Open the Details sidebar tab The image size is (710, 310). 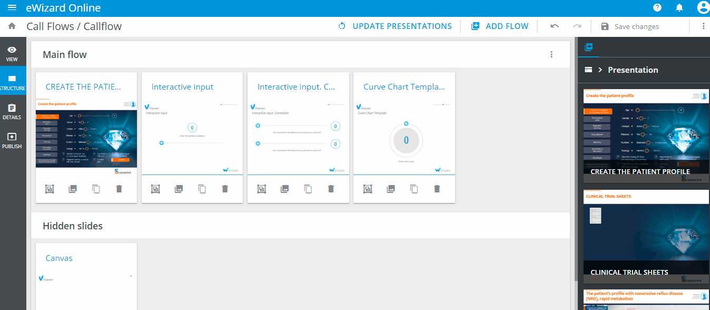12,111
